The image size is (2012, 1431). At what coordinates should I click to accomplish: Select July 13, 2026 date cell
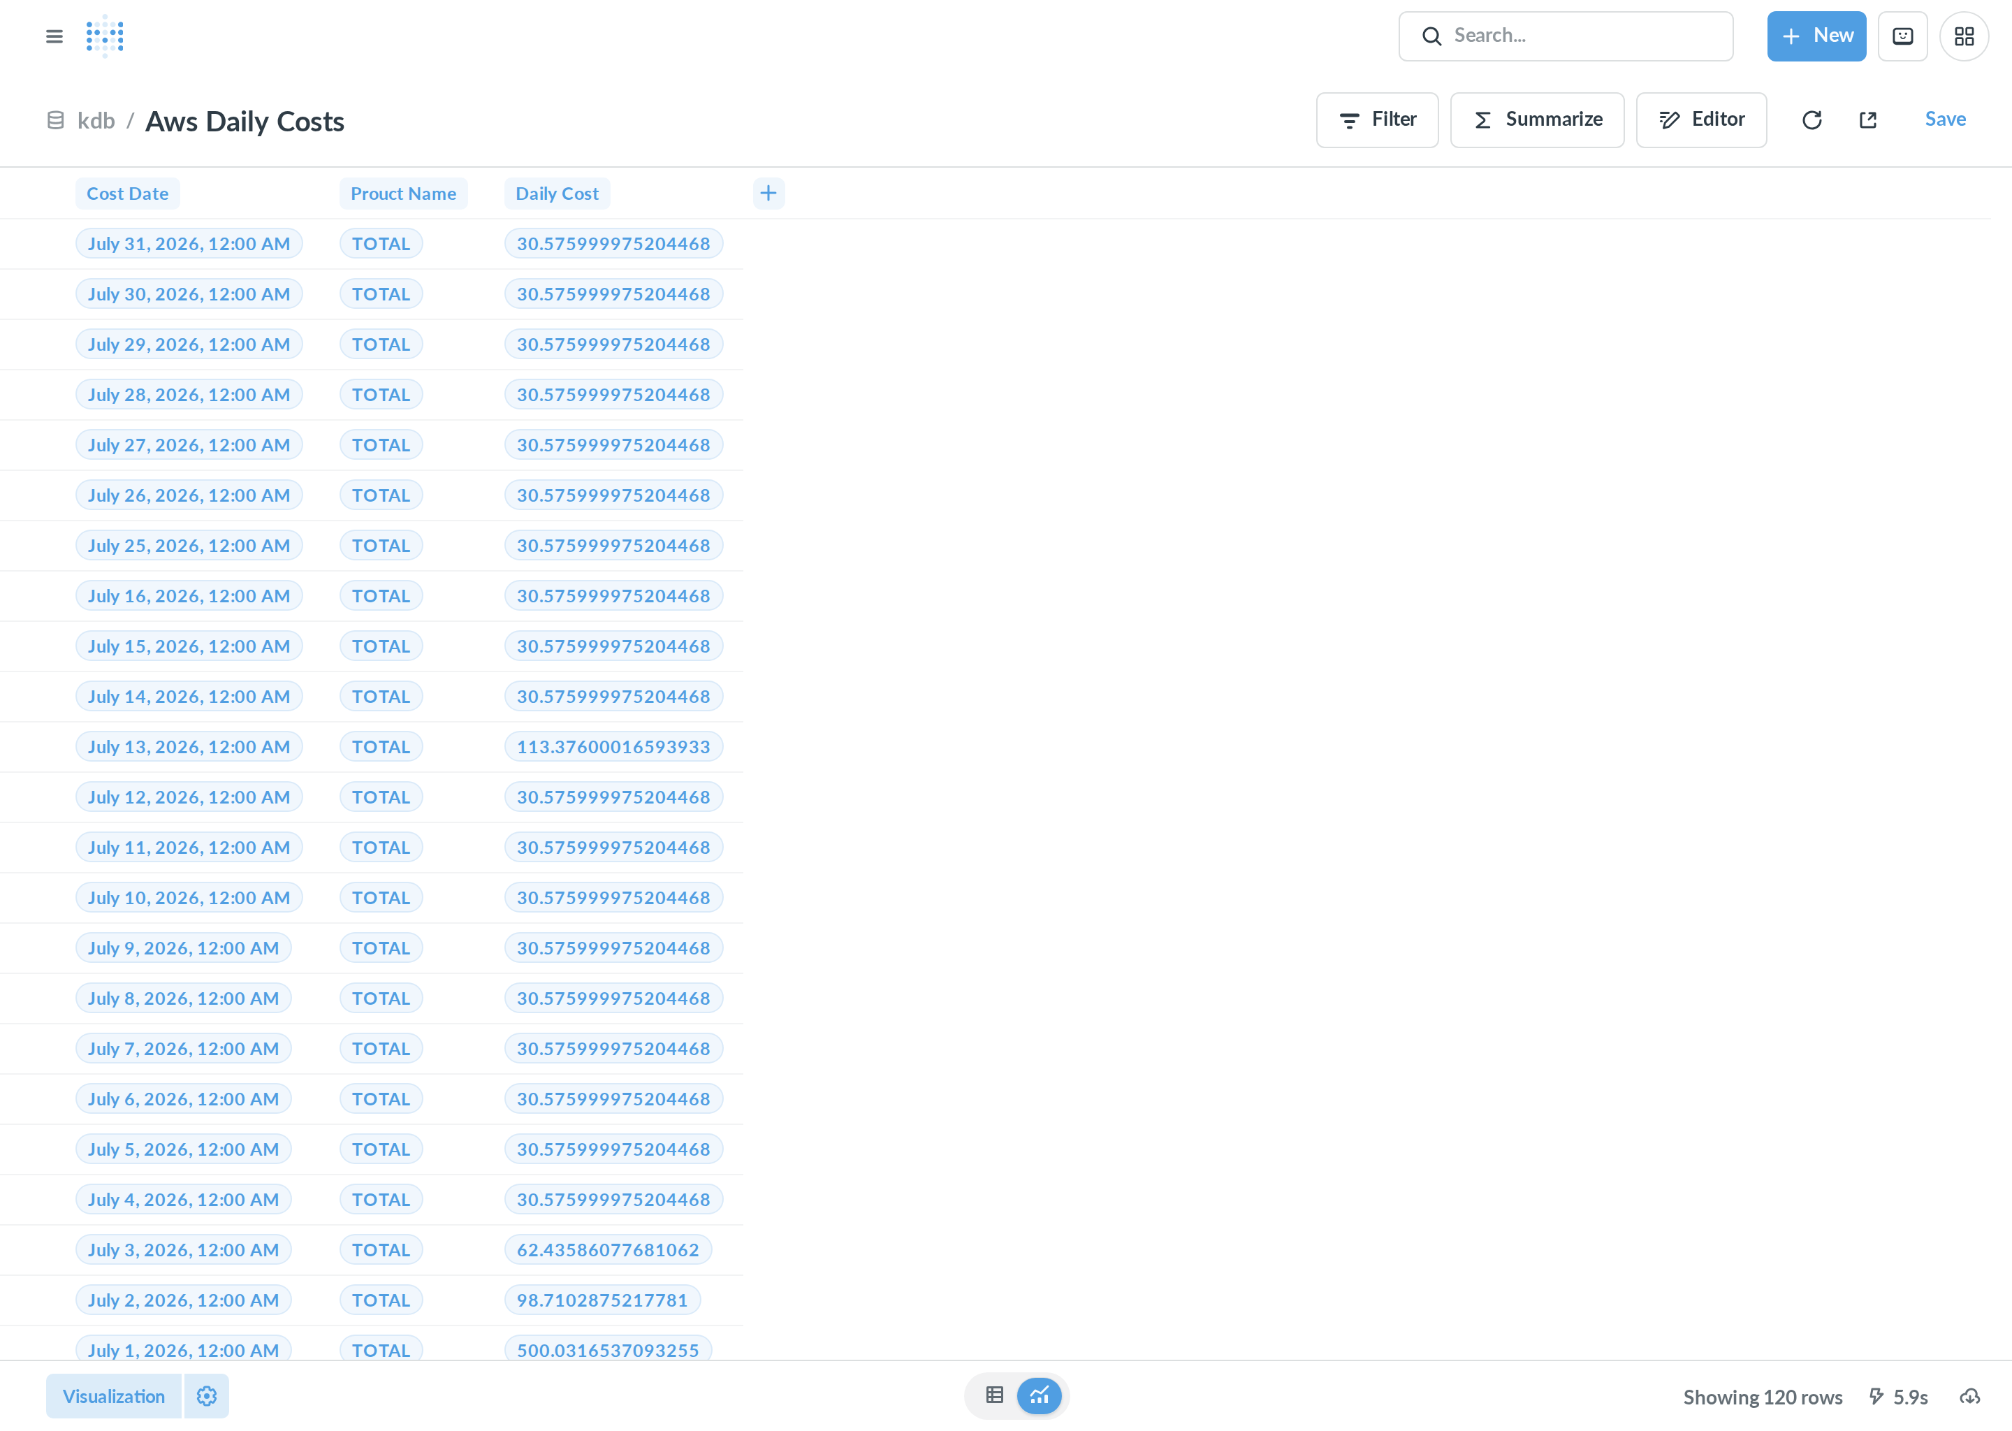189,746
